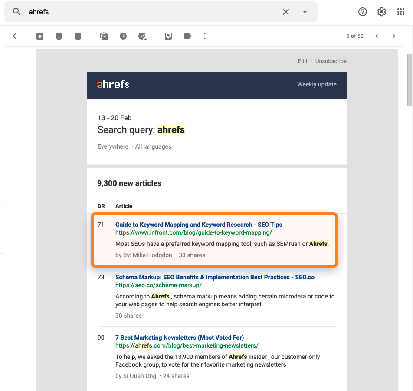
Task: Click the Unsubscribe link
Action: [x=331, y=61]
